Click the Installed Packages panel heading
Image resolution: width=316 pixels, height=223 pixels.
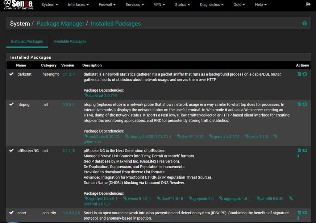click(31, 57)
